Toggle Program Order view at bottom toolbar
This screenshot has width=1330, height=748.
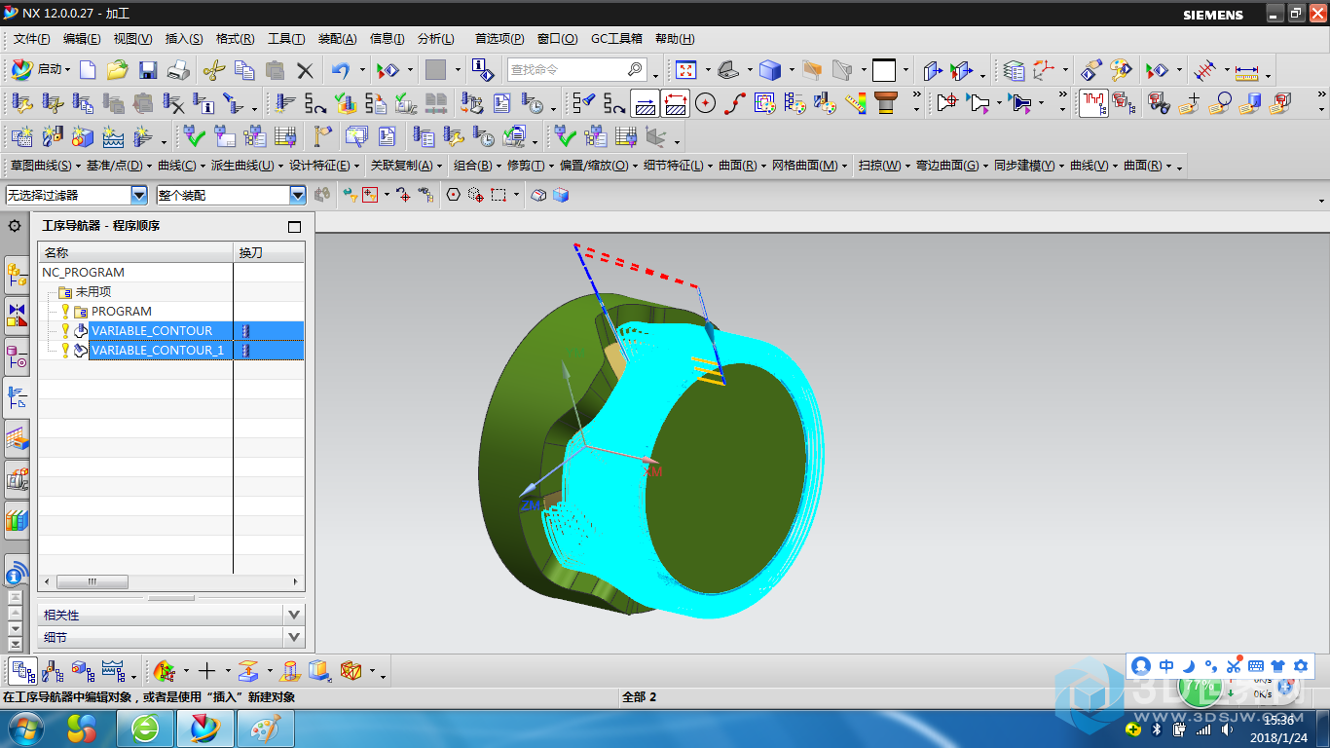click(x=23, y=671)
